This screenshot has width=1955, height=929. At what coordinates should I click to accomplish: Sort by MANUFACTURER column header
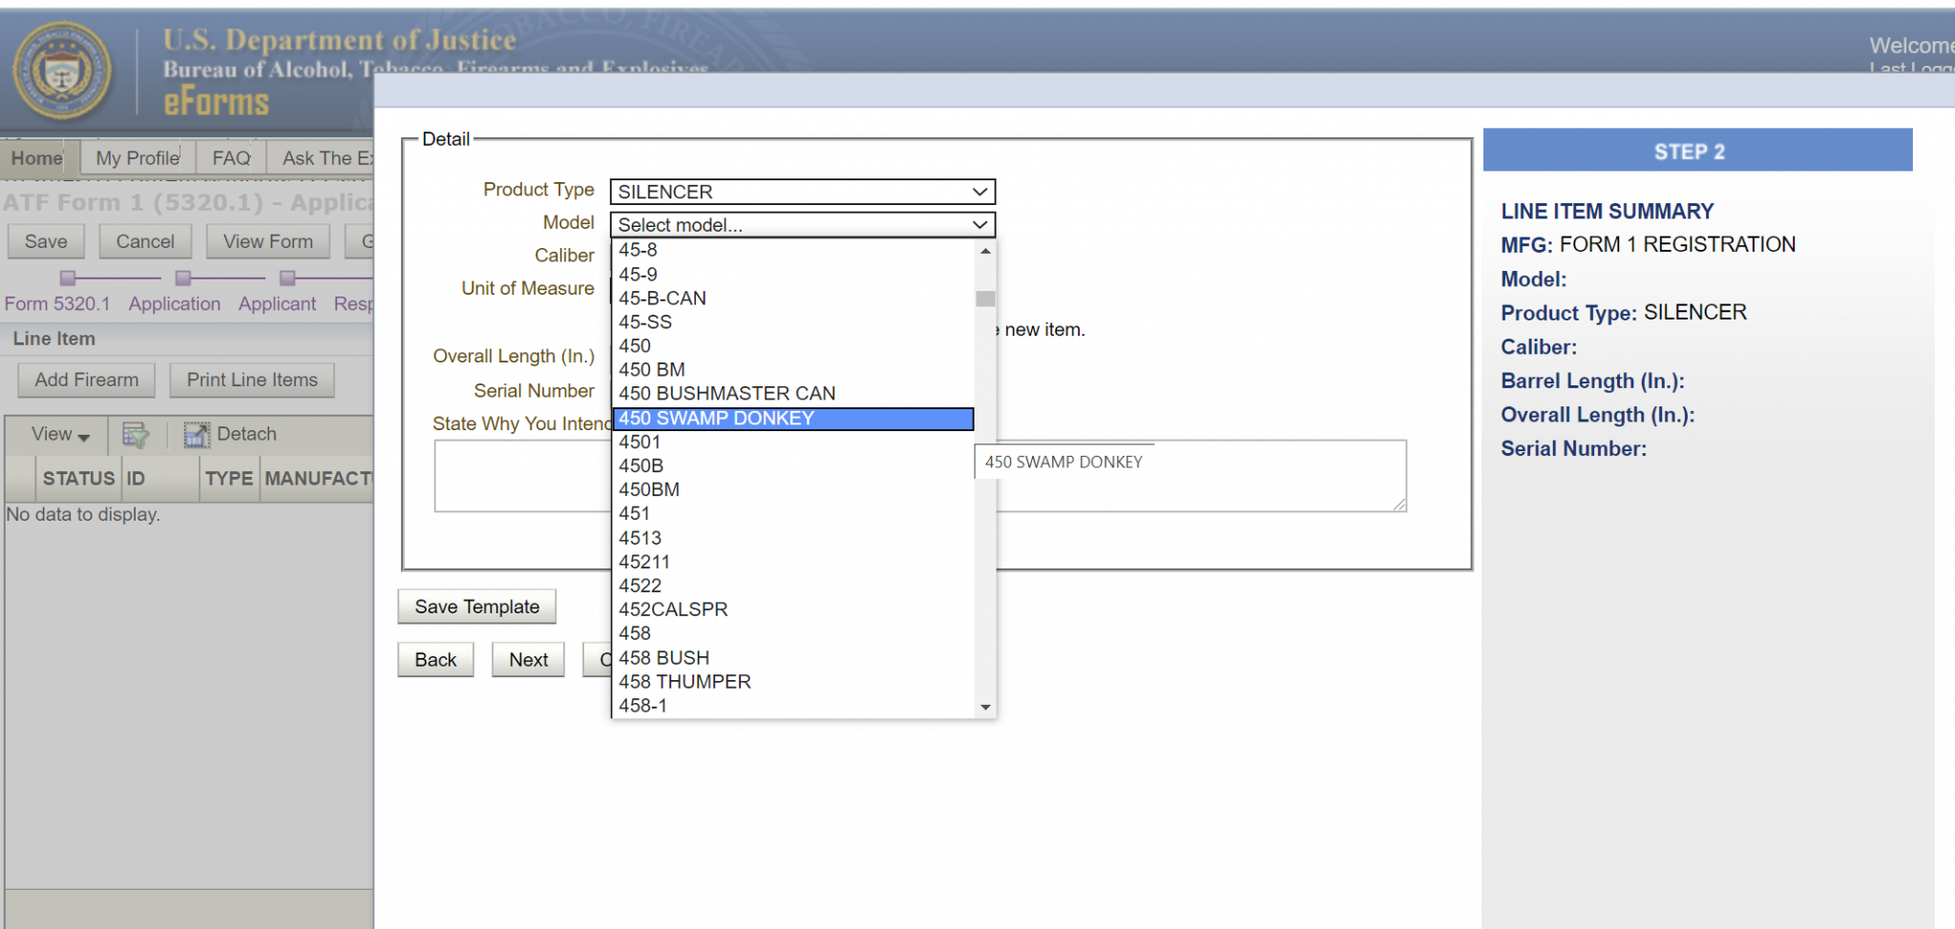coord(318,479)
